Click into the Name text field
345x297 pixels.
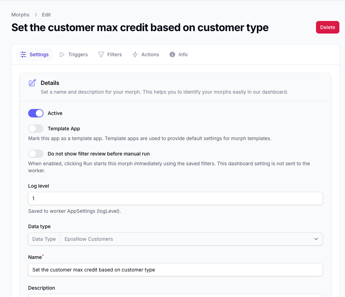point(175,270)
